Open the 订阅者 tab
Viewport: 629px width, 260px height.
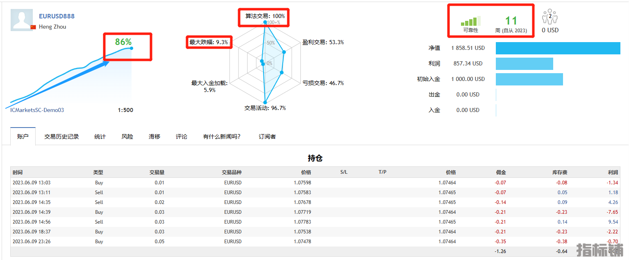click(x=267, y=137)
